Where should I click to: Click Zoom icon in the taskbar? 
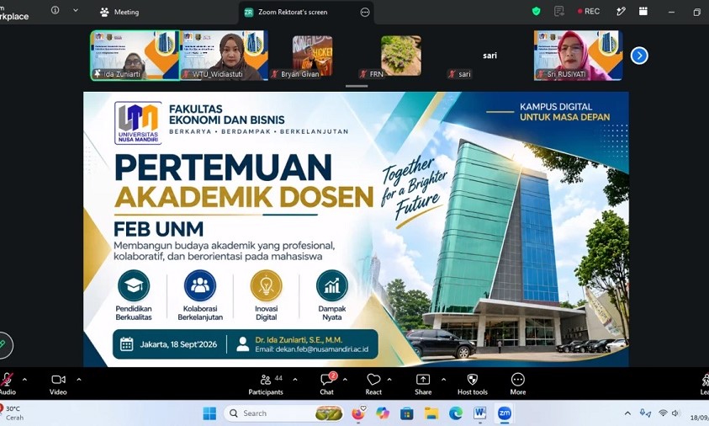click(505, 413)
